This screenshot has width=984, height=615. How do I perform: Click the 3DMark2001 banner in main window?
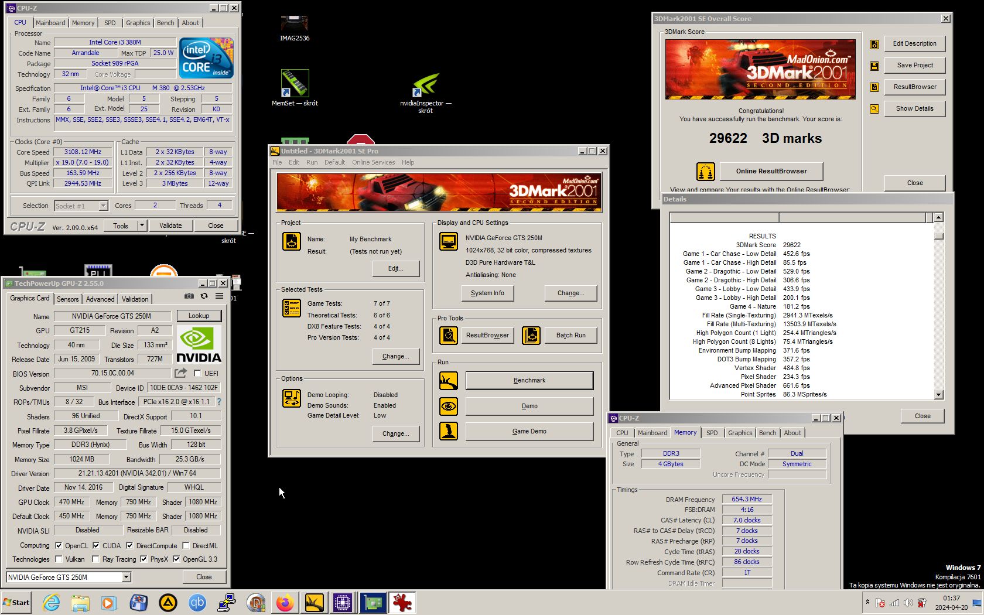tap(439, 193)
